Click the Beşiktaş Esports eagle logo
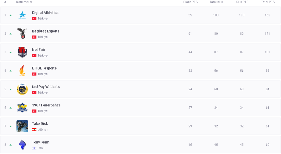The image size is (281, 154). 22,33
